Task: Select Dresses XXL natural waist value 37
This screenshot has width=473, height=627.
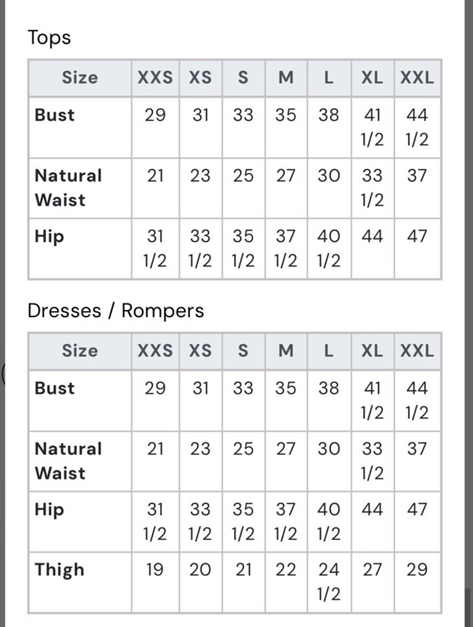Action: pos(417,449)
